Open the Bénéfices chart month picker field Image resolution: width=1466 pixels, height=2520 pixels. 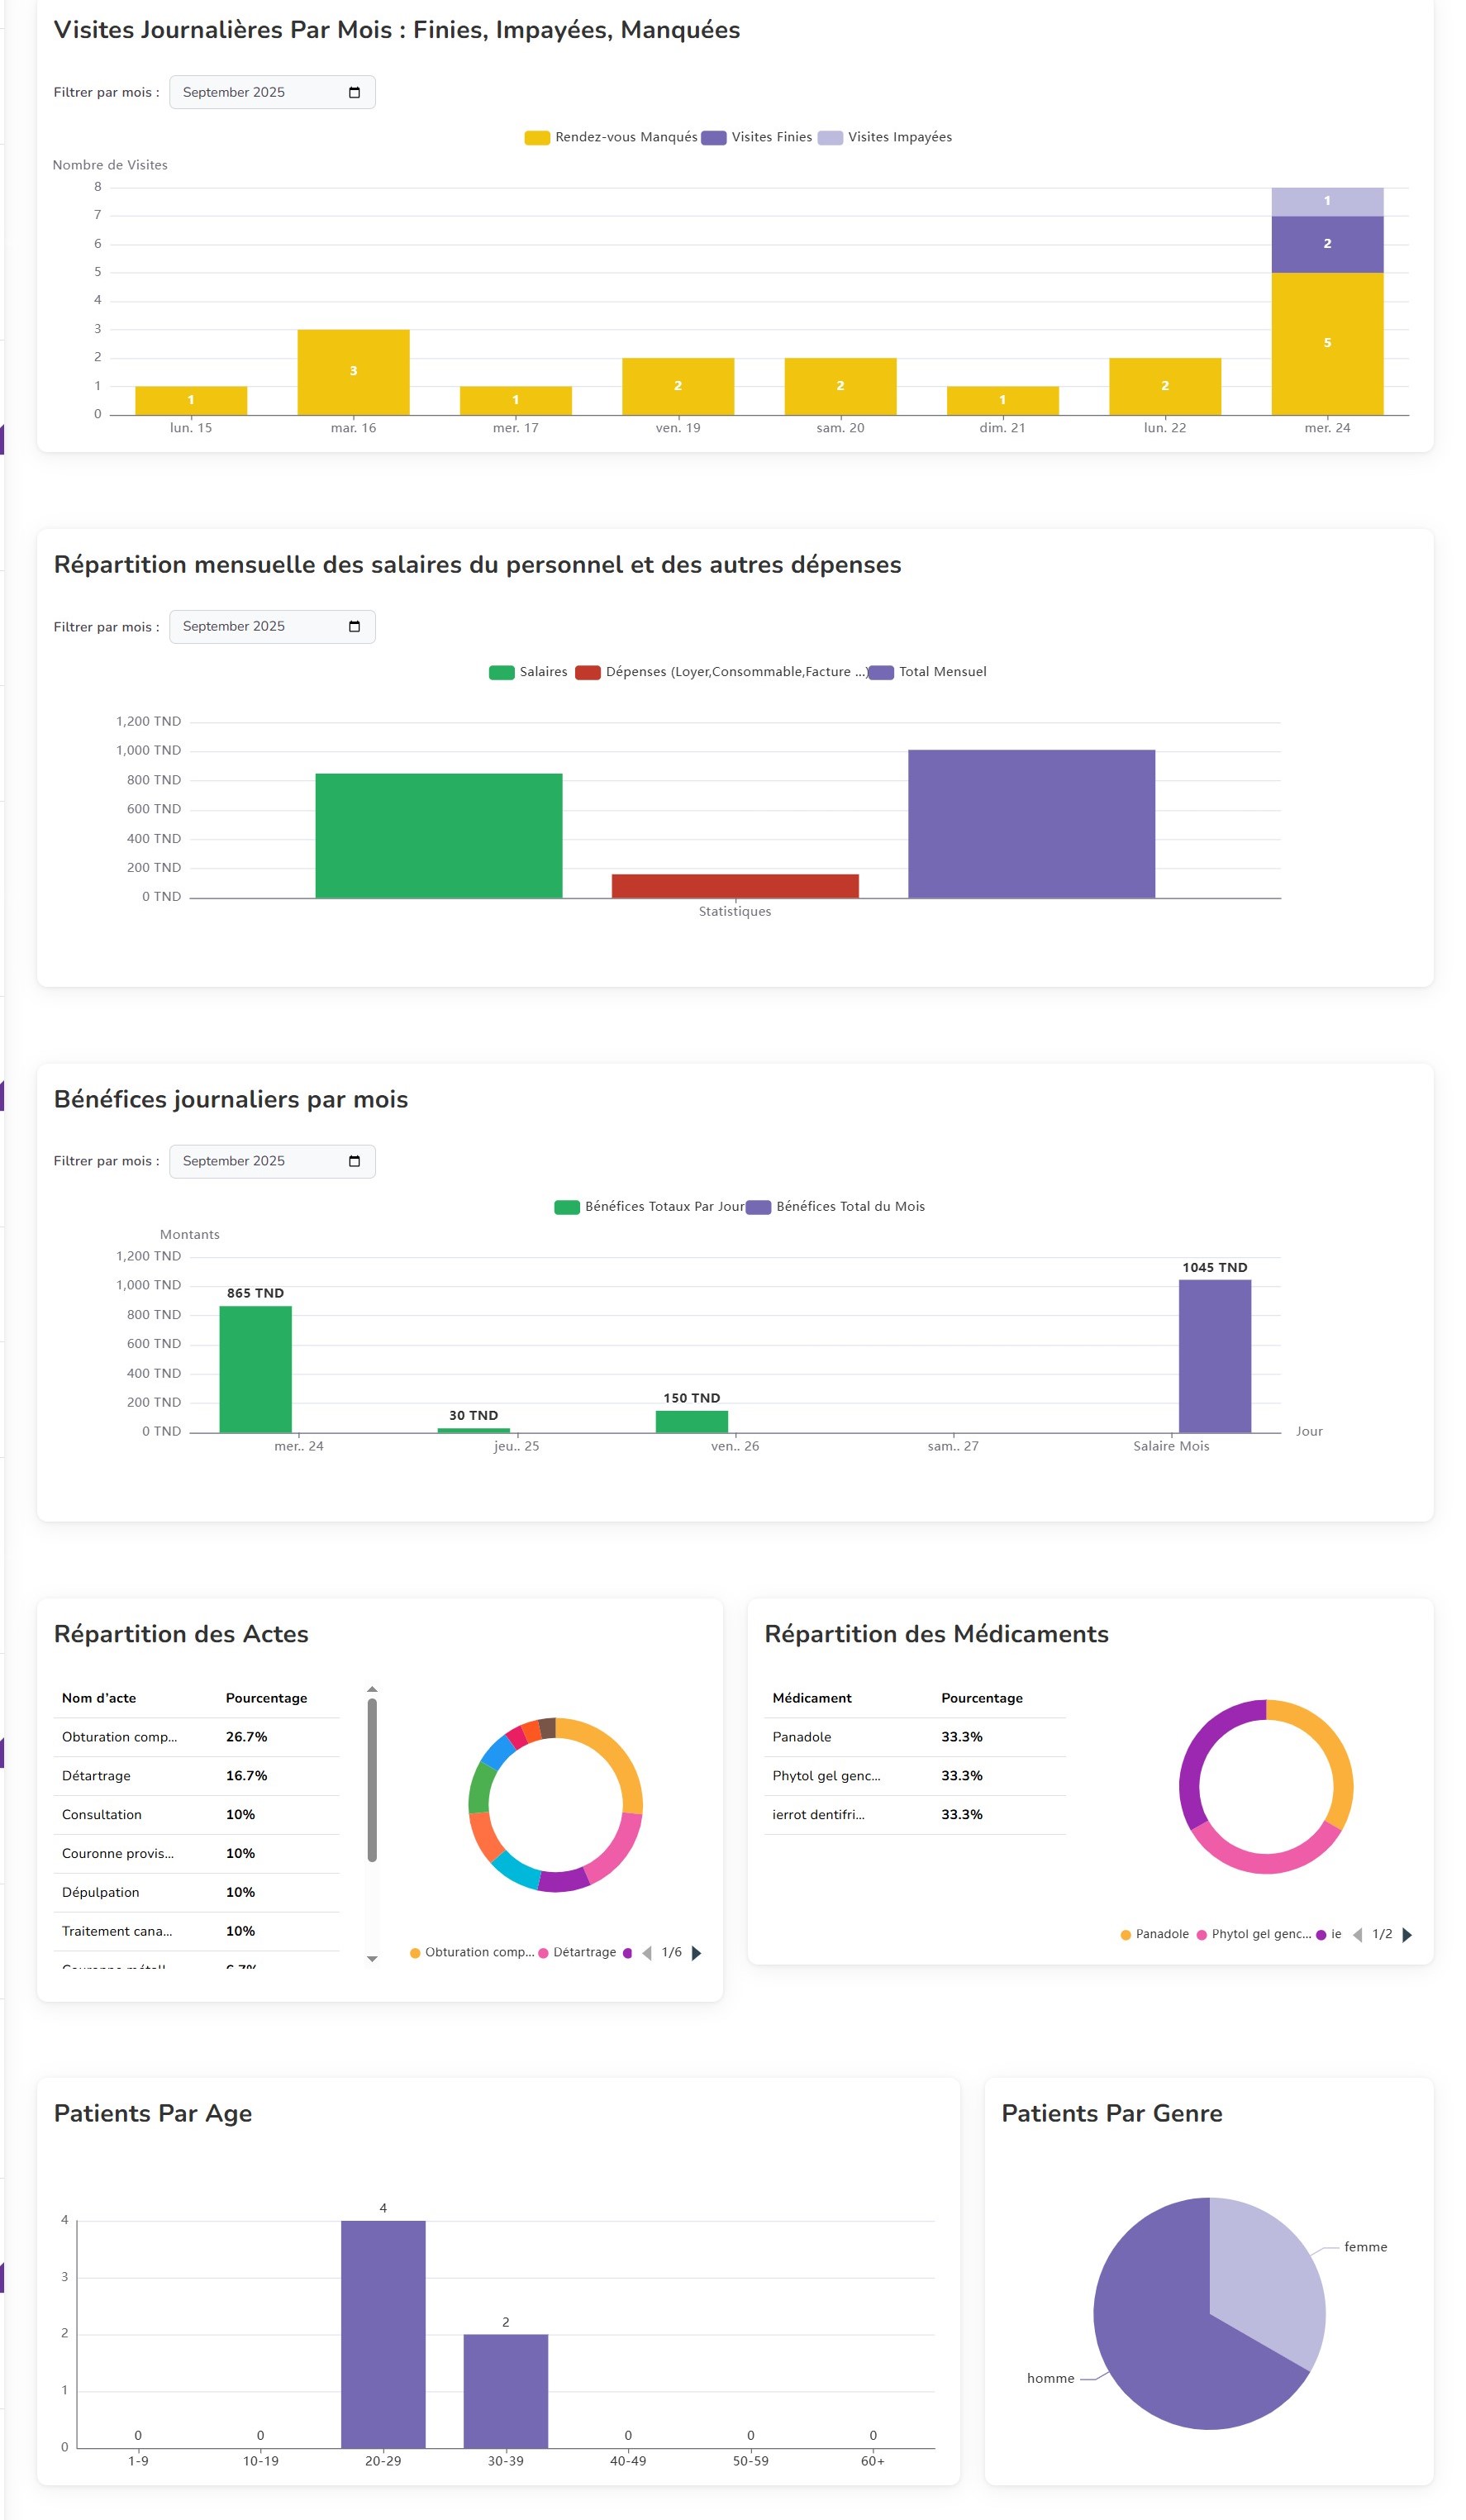(x=260, y=1161)
